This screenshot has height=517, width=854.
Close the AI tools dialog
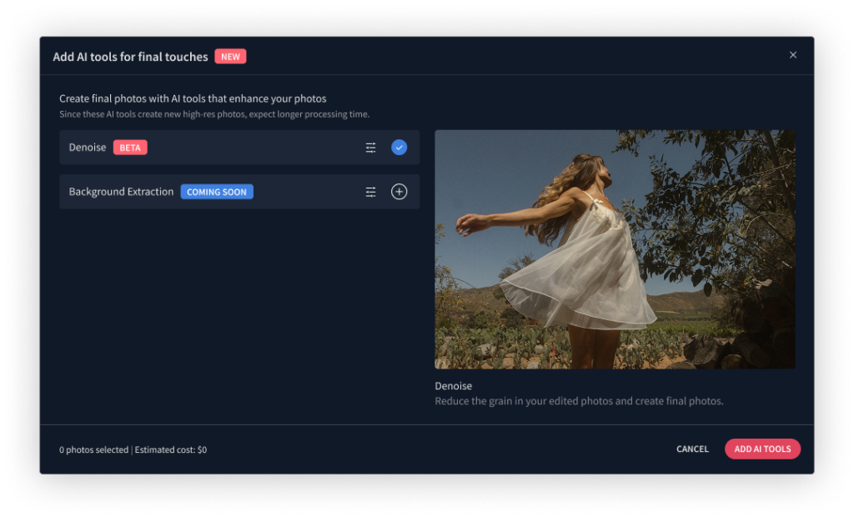tap(793, 55)
